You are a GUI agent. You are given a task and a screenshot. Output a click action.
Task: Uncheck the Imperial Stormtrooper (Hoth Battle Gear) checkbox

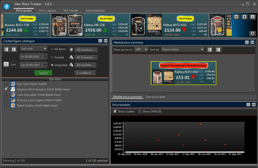point(6,89)
